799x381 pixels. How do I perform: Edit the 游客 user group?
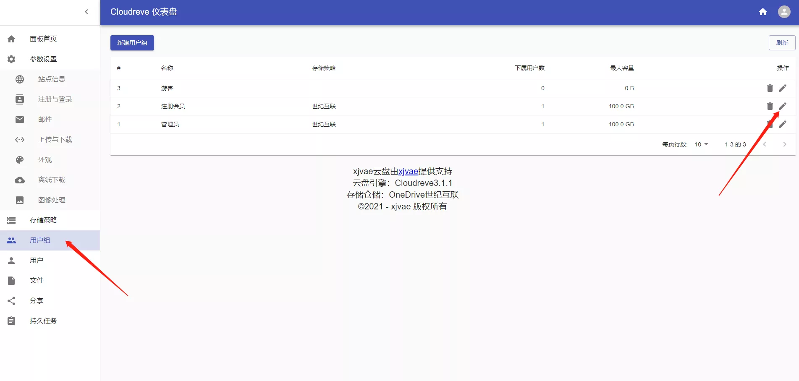tap(783, 88)
